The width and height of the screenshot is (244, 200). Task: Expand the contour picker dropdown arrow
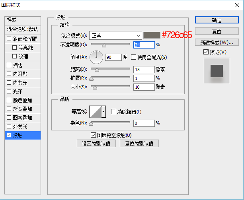pyautogui.click(x=104, y=112)
